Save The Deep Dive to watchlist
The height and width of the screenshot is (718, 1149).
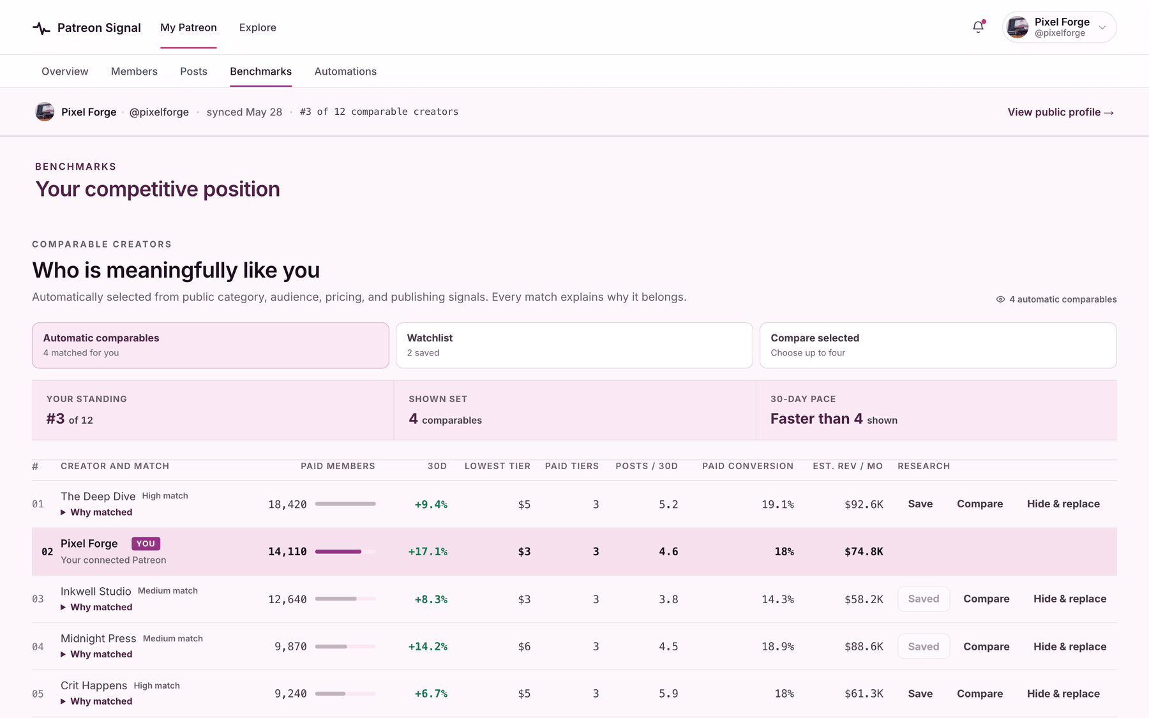point(920,504)
